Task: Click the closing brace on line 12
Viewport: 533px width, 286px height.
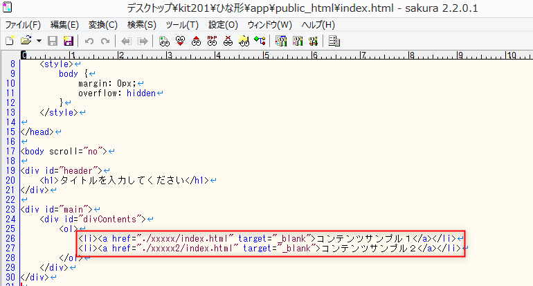Action: point(61,102)
